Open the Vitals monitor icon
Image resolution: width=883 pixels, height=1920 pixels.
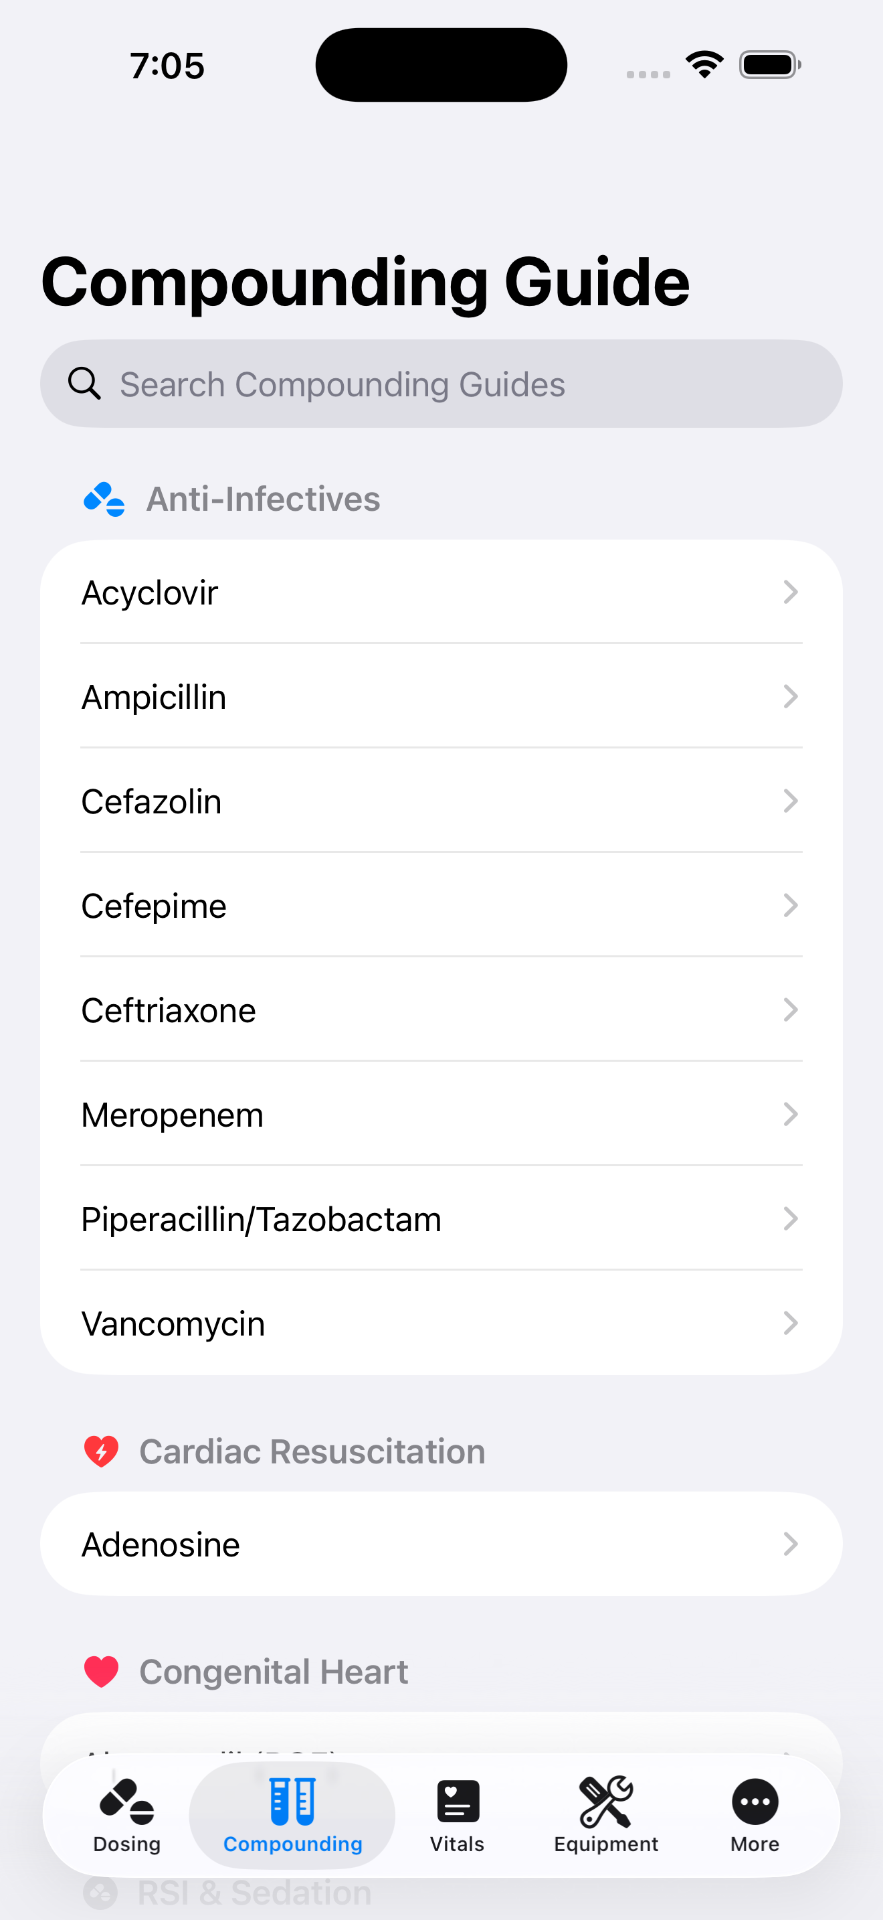pos(457,1801)
